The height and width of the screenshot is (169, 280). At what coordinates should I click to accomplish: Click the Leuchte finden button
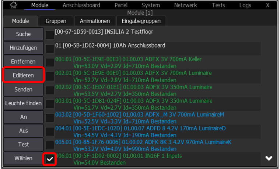tap(23, 103)
